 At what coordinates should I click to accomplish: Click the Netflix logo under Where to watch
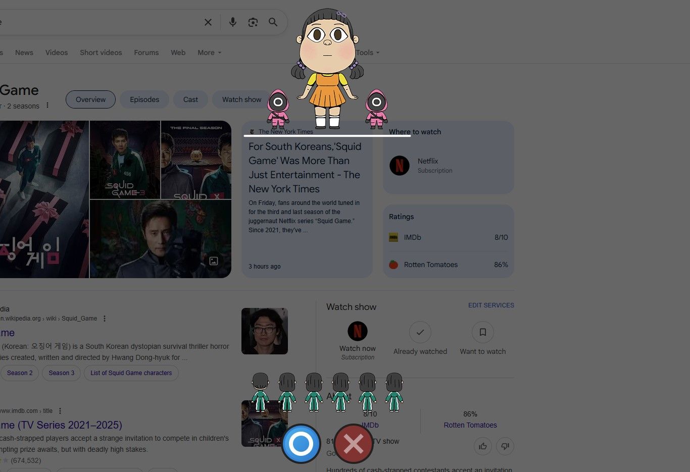(400, 166)
